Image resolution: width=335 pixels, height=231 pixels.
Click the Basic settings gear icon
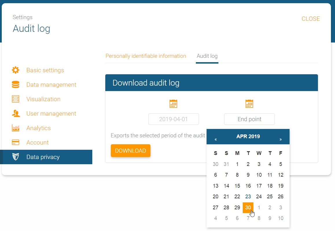16,70
